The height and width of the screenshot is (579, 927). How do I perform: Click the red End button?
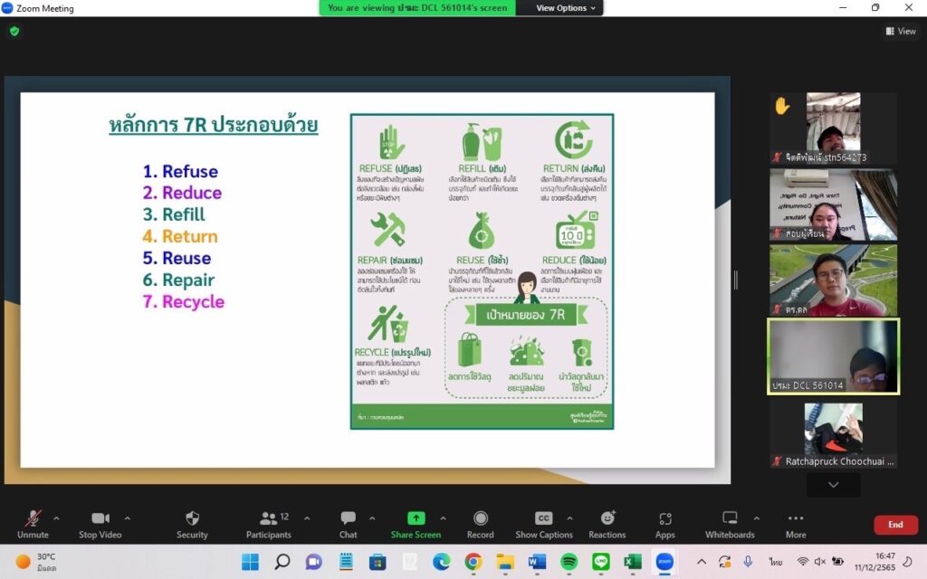[894, 525]
